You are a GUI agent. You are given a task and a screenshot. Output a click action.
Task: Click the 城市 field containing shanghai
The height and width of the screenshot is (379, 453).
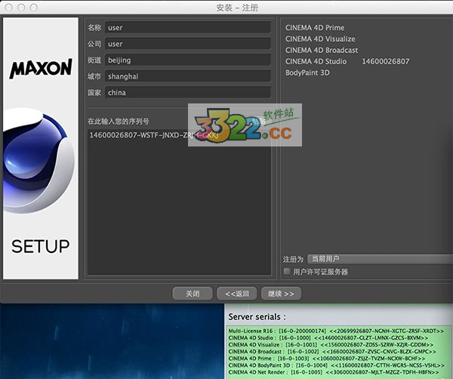[x=187, y=76]
